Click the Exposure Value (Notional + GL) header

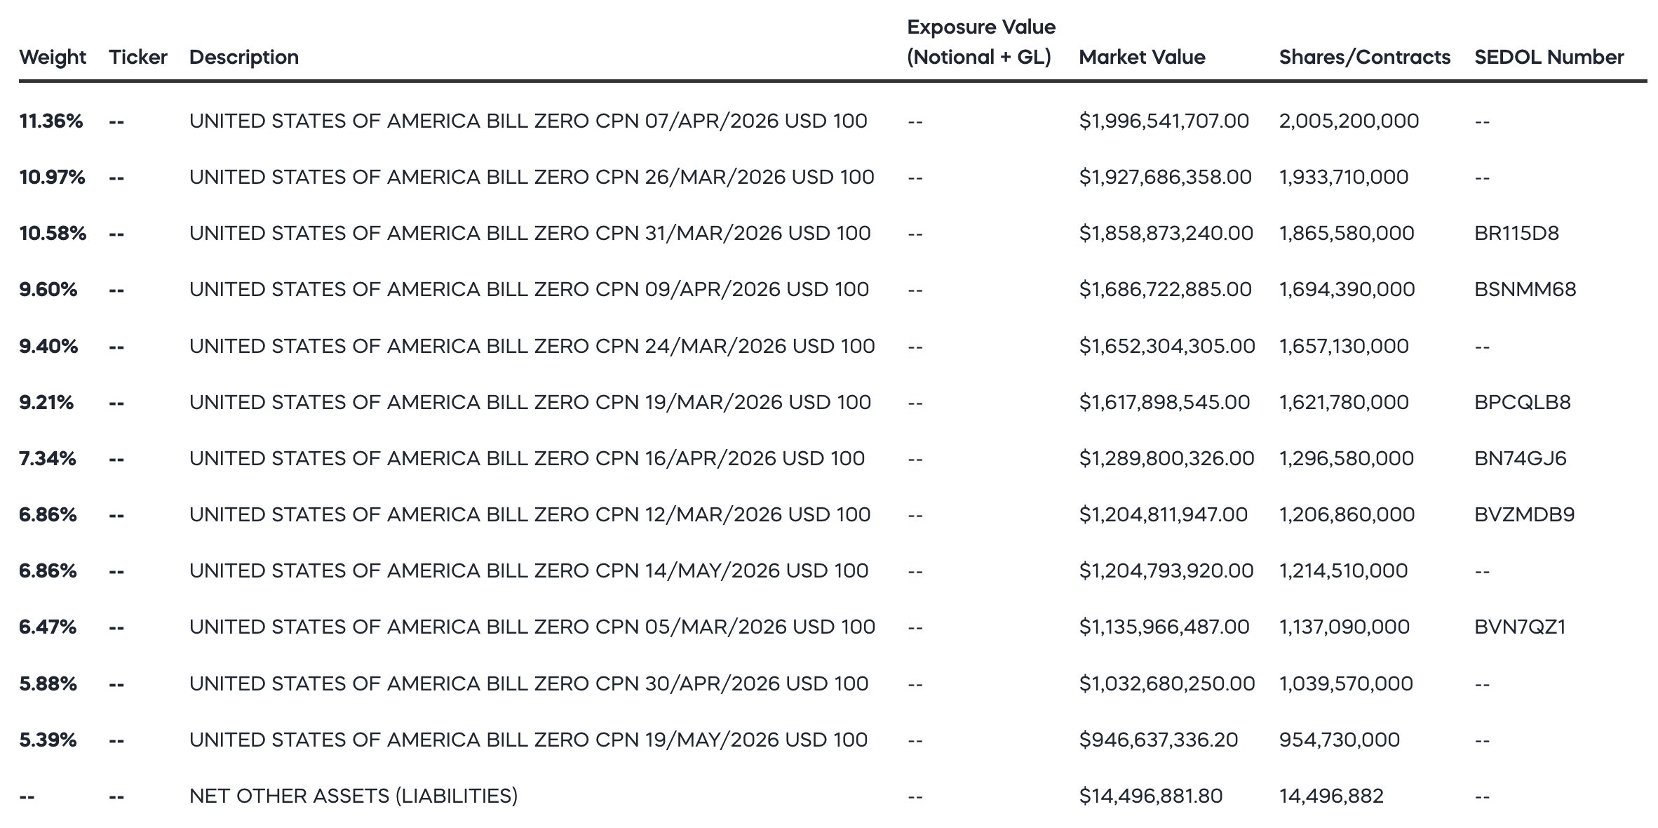pos(980,42)
